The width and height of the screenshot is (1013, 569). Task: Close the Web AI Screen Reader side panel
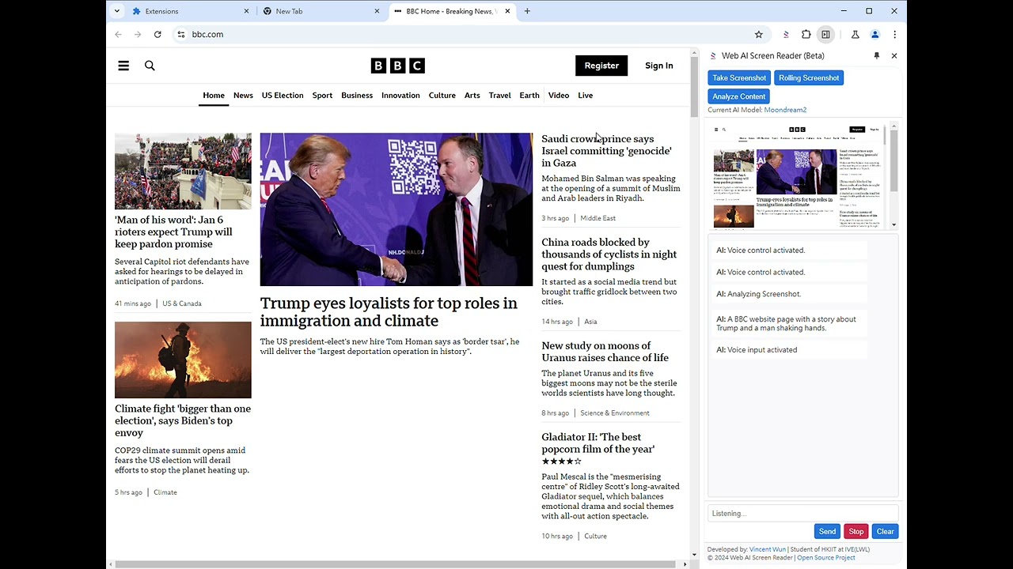pos(894,55)
